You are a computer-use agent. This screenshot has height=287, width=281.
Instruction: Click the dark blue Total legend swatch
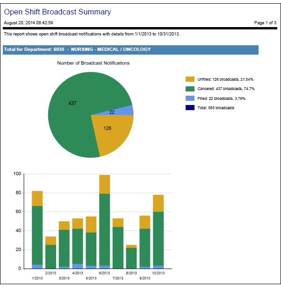pos(190,108)
